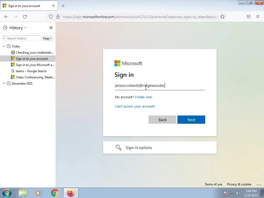This screenshot has height=198, width=264.
Task: Click the Firefox taskbar icon
Action: [71, 193]
